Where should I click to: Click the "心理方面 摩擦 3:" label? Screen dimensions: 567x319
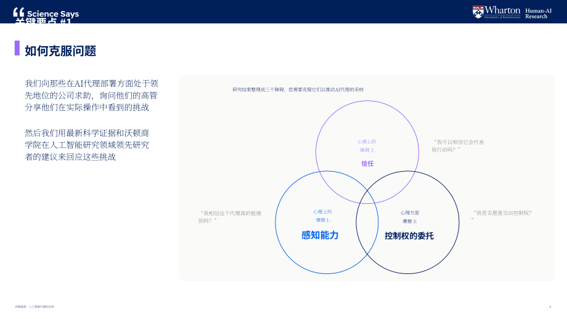410,217
